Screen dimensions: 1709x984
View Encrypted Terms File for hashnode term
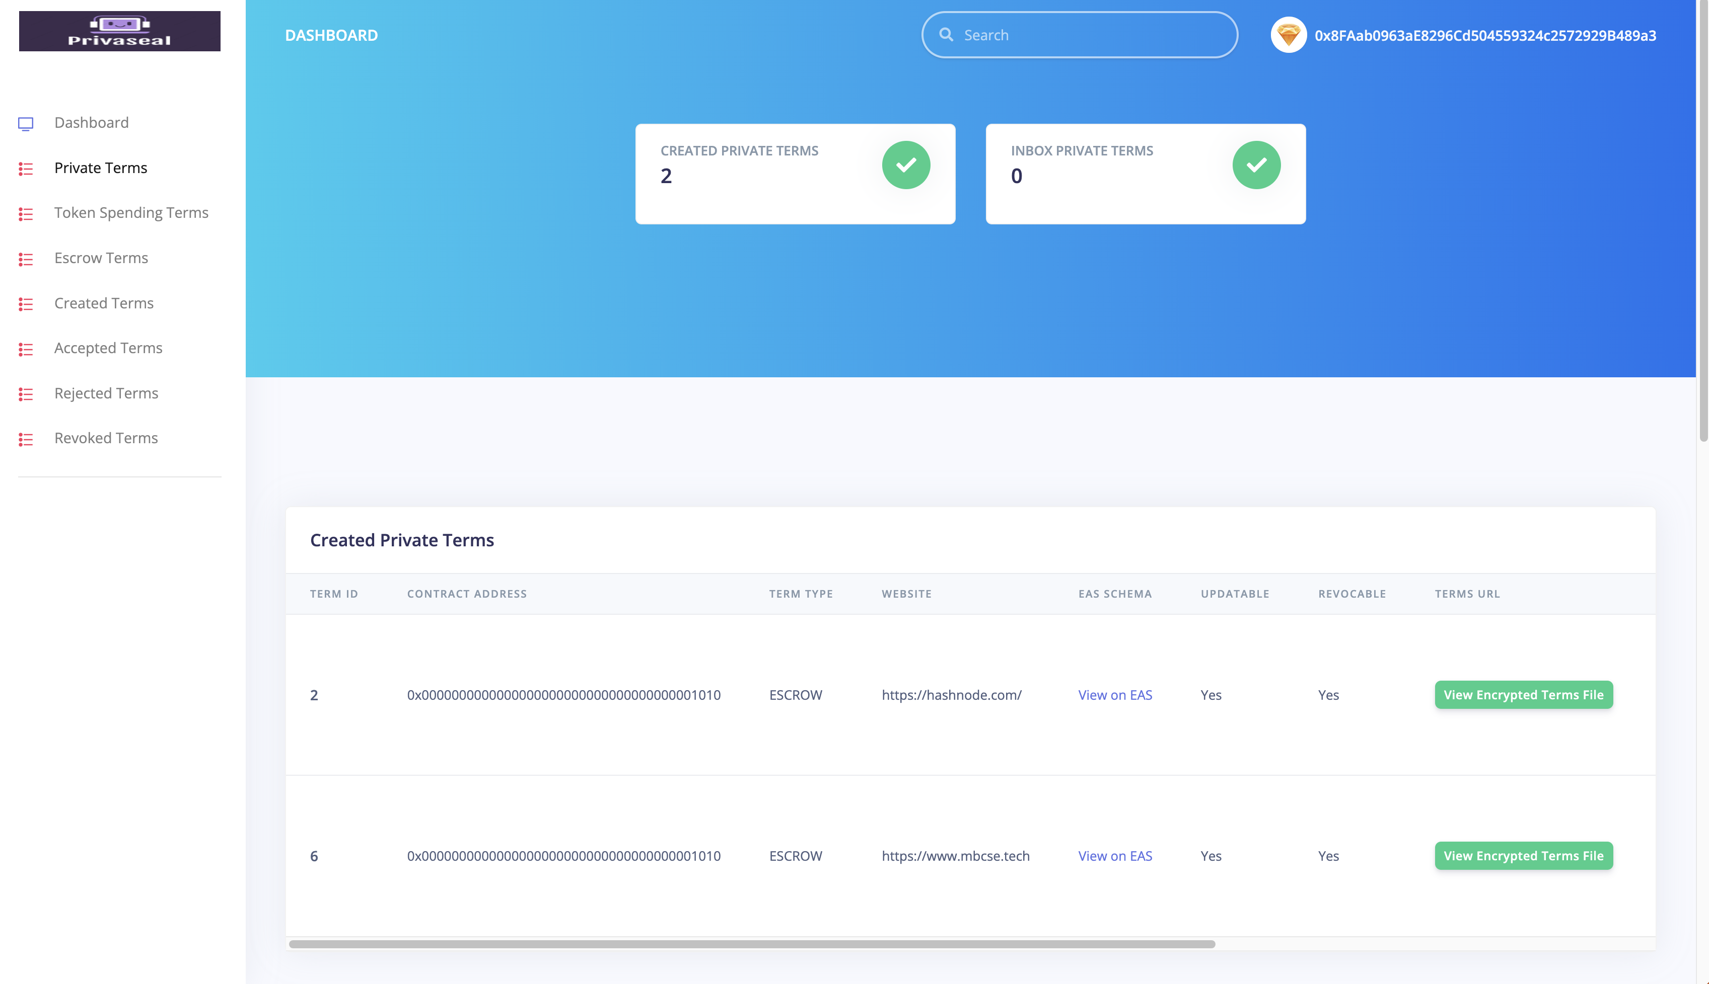[x=1523, y=695]
